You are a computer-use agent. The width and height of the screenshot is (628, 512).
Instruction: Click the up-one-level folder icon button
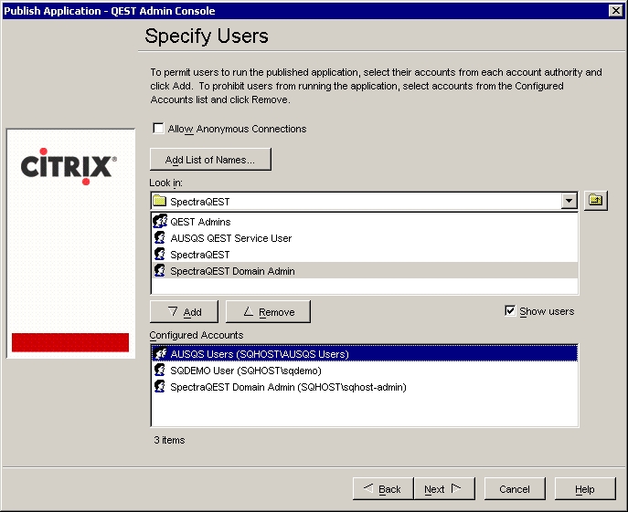coord(595,201)
